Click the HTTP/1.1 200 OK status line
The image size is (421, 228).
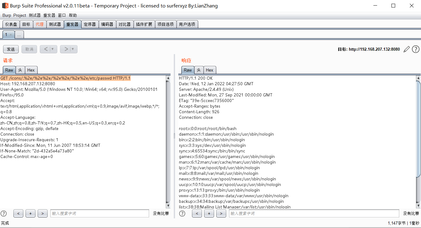[x=196, y=78]
